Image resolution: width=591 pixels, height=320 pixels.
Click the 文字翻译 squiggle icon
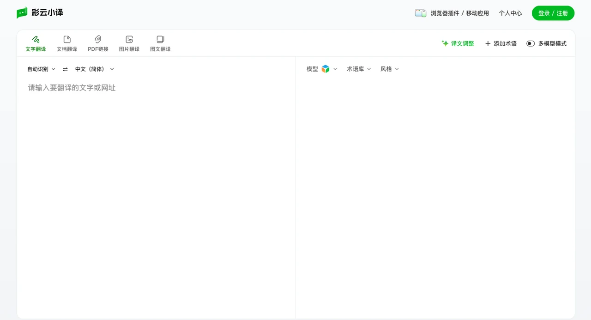36,39
